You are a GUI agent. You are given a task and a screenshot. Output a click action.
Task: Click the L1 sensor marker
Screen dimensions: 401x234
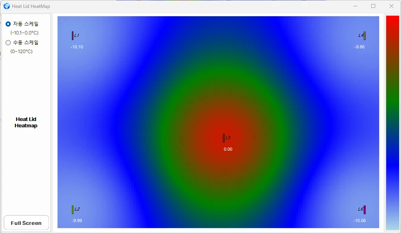point(73,36)
